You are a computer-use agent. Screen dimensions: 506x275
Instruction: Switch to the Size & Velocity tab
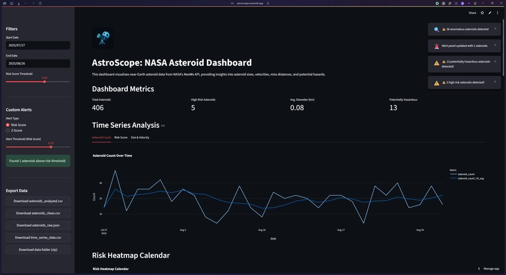[x=140, y=137]
